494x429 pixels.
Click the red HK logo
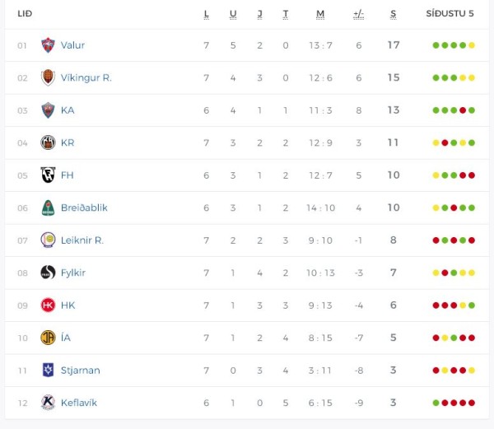(x=48, y=305)
